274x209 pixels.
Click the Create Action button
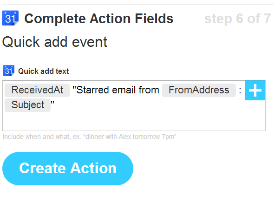[68, 169]
